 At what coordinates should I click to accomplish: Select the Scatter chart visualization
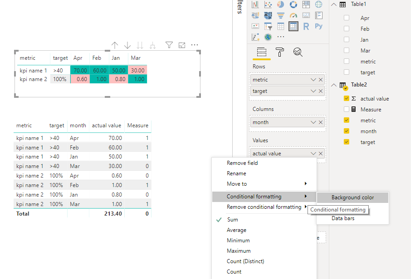(268, 4)
